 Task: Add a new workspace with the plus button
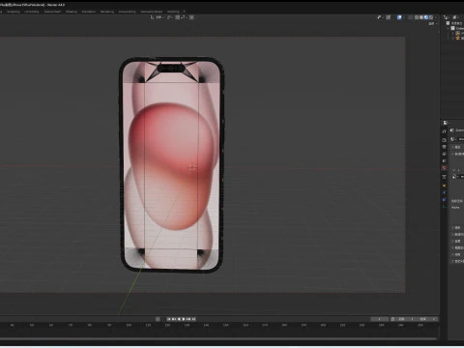(184, 12)
